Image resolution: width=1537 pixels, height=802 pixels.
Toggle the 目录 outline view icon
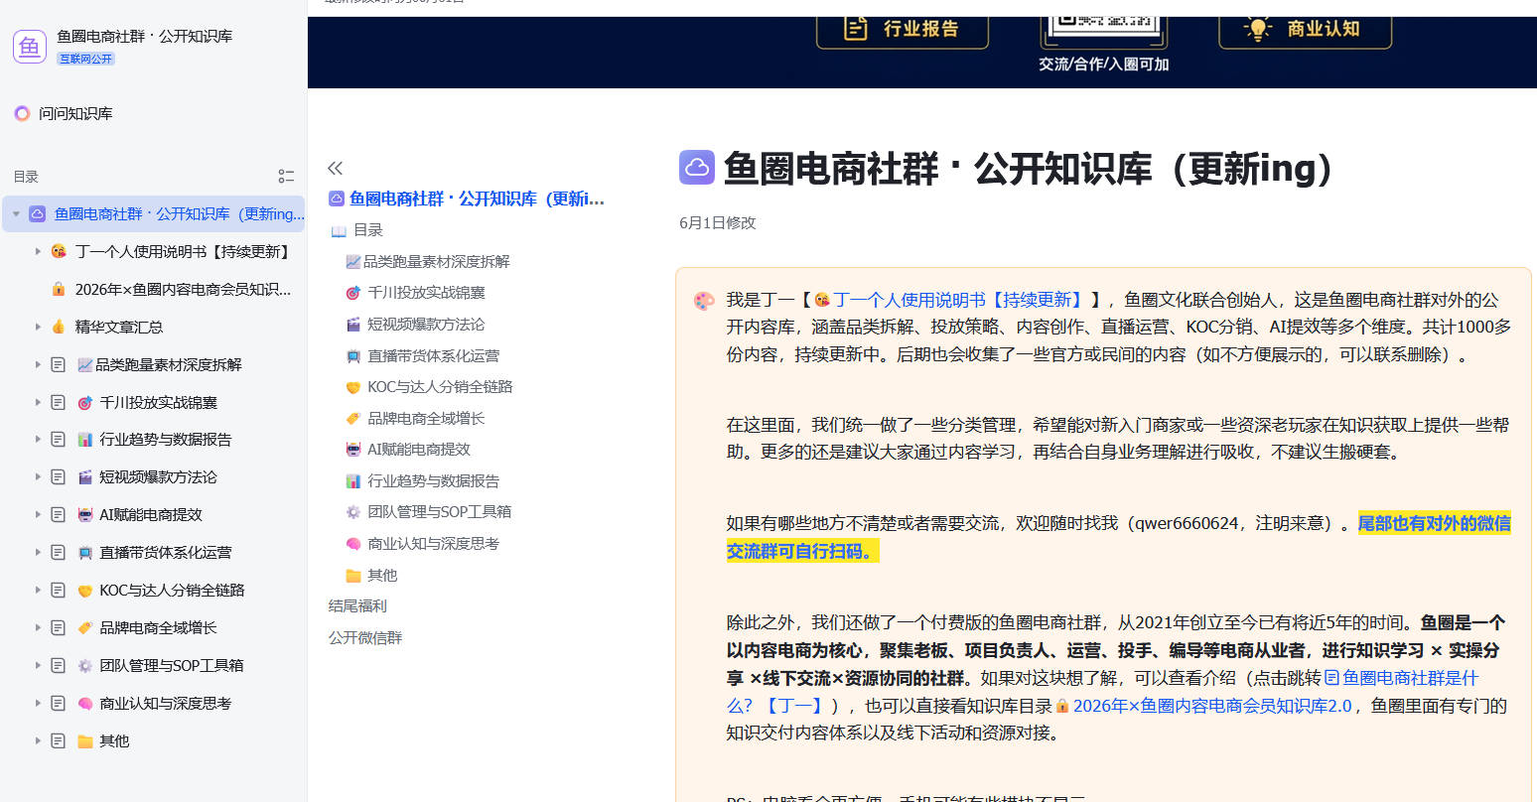[286, 177]
